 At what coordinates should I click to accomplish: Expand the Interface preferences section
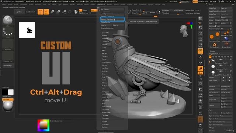tap(105, 38)
